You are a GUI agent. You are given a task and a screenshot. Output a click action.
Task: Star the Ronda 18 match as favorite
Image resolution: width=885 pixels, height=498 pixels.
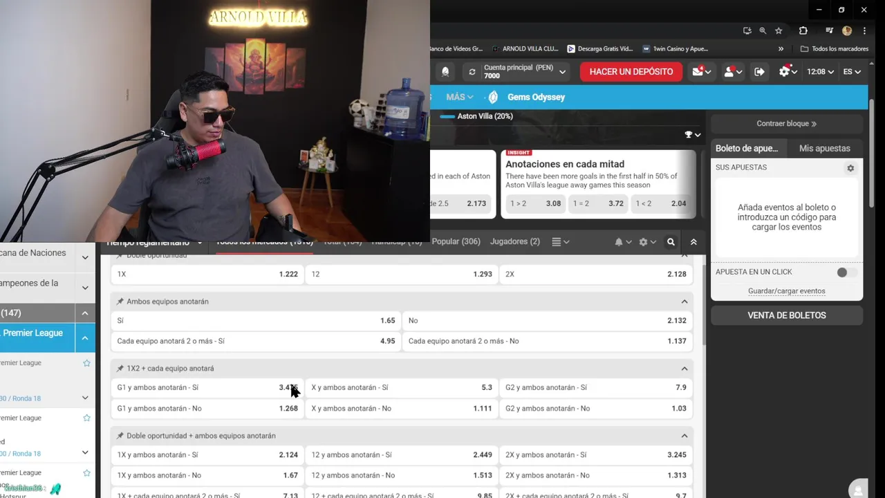coord(86,418)
